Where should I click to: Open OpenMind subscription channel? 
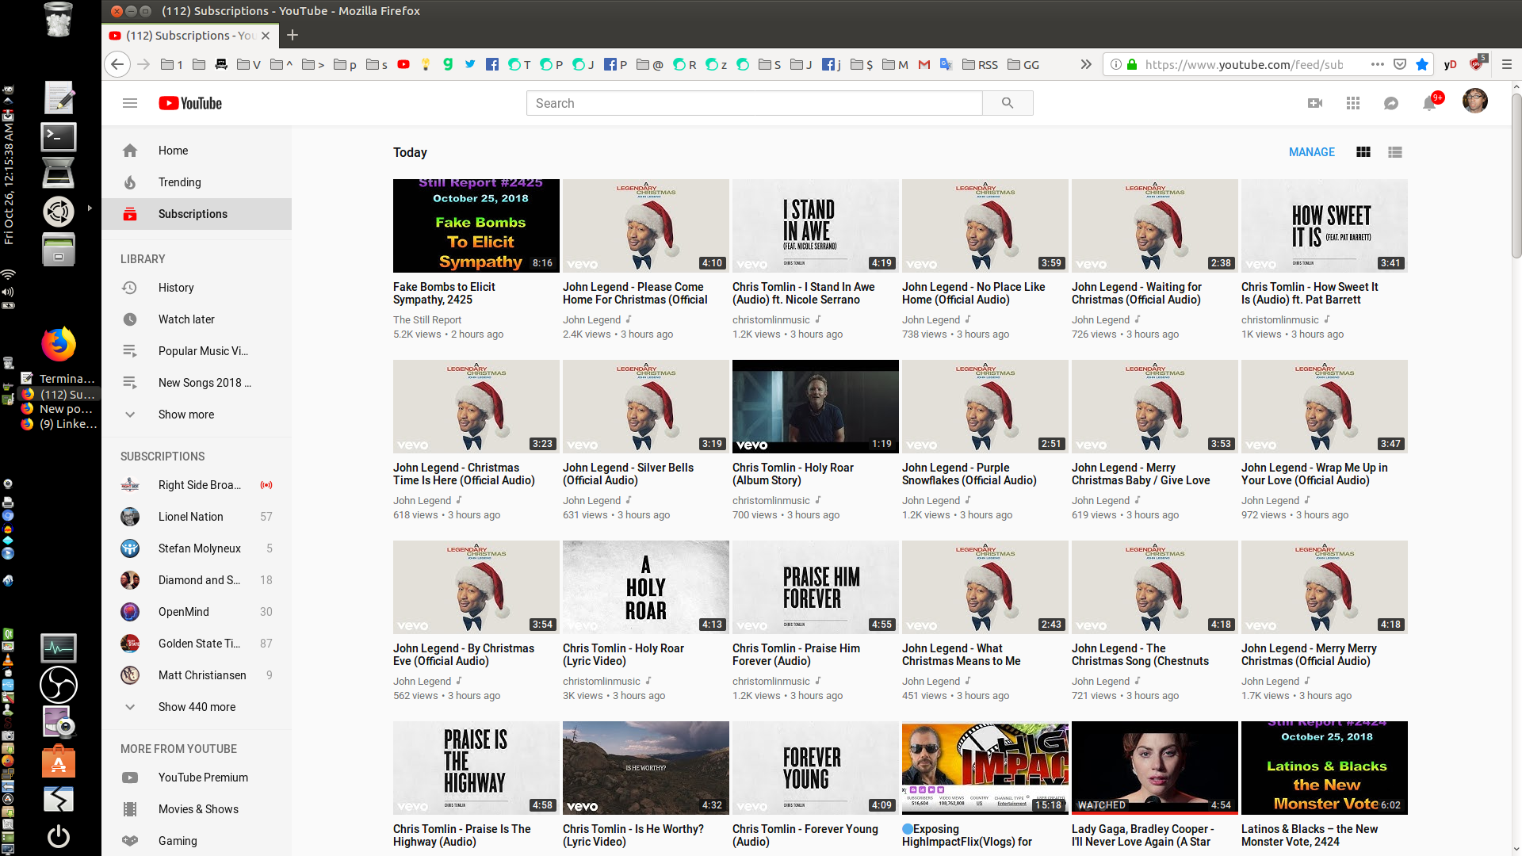pyautogui.click(x=197, y=612)
